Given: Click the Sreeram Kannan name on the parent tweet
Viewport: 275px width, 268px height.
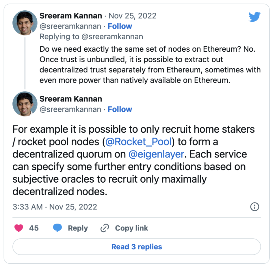Looking at the screenshot, I should click(71, 16).
